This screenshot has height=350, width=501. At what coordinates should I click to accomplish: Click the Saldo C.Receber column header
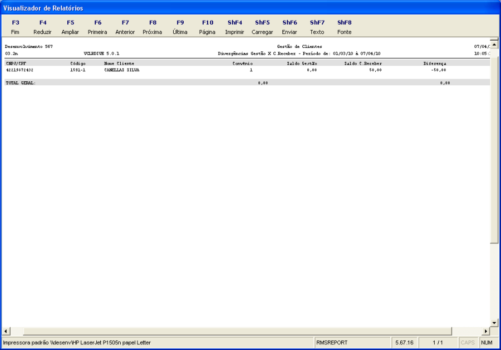[x=363, y=64]
